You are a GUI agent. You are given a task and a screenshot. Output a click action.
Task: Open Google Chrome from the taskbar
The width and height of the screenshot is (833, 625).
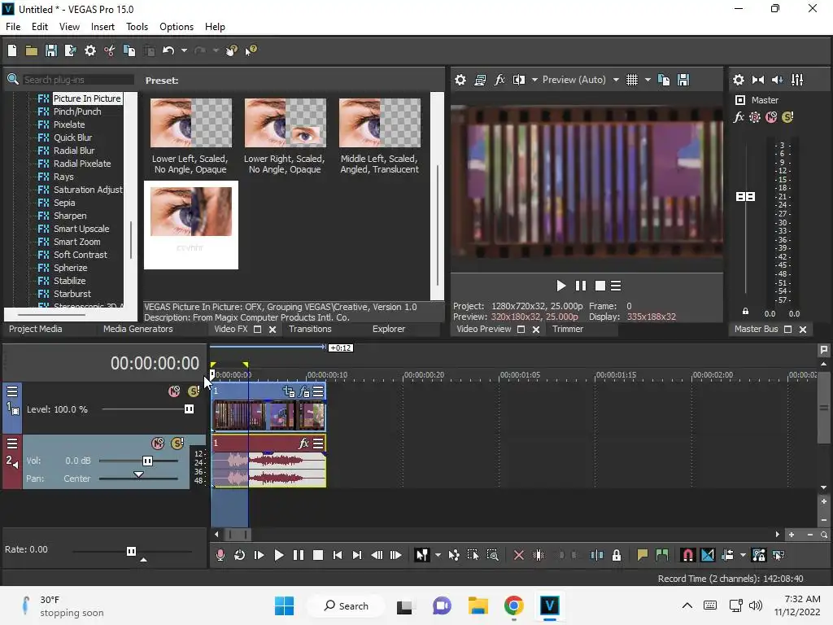click(x=514, y=605)
